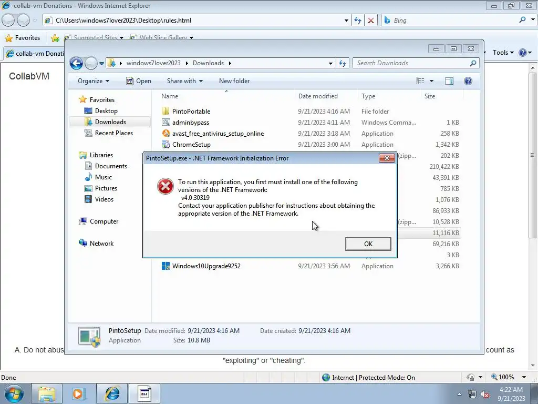The height and width of the screenshot is (404, 538).
Task: Close the .NET Framework error dialog
Action: click(387, 158)
